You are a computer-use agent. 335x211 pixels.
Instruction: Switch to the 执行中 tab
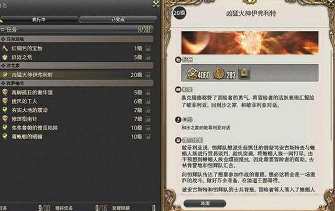coord(39,20)
